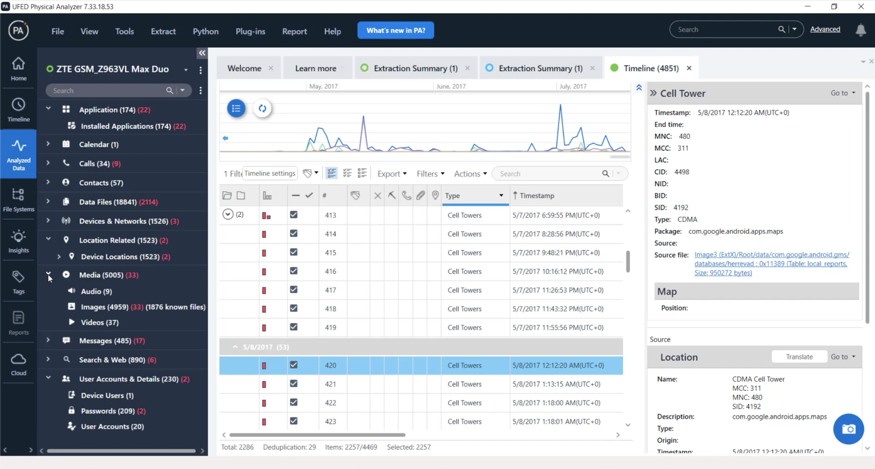Click the tag icon in the timeline toolbar
The image size is (875, 469).
click(x=308, y=173)
